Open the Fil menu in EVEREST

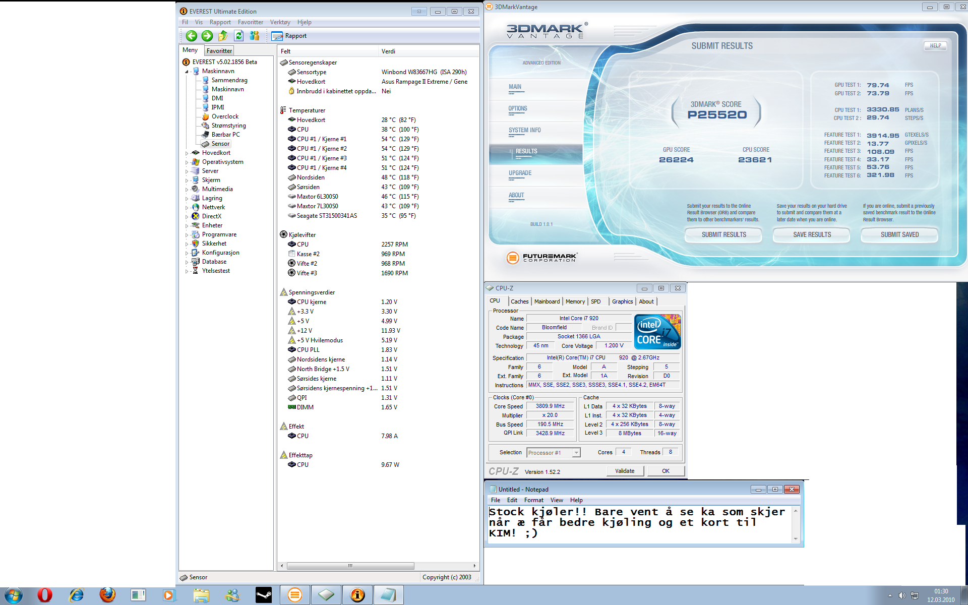(x=185, y=22)
